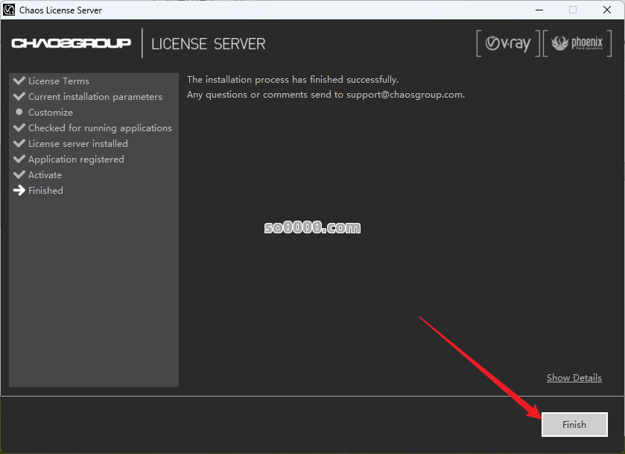Image resolution: width=625 pixels, height=454 pixels.
Task: Click the Chaos License Server title bar icon
Action: pos(10,10)
